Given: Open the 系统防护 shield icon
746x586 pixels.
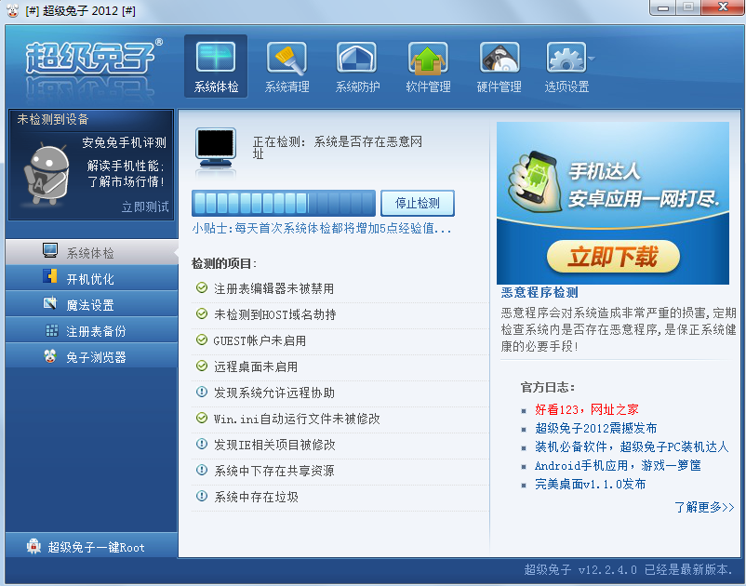Looking at the screenshot, I should (x=357, y=58).
